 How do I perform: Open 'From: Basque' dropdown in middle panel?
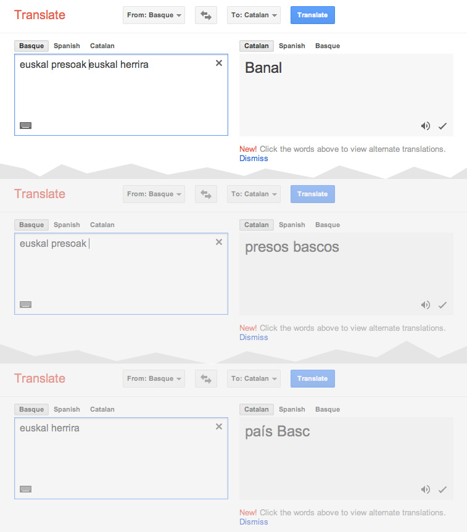(154, 194)
